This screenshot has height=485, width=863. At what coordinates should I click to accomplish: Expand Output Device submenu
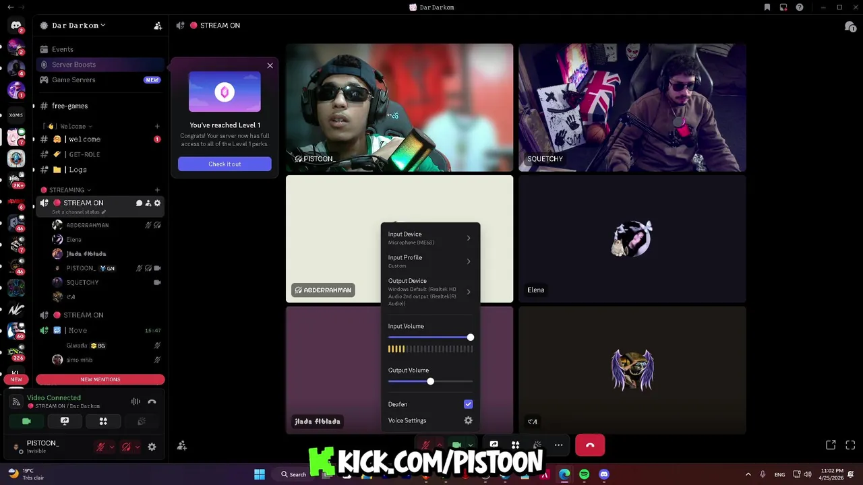coord(430,292)
